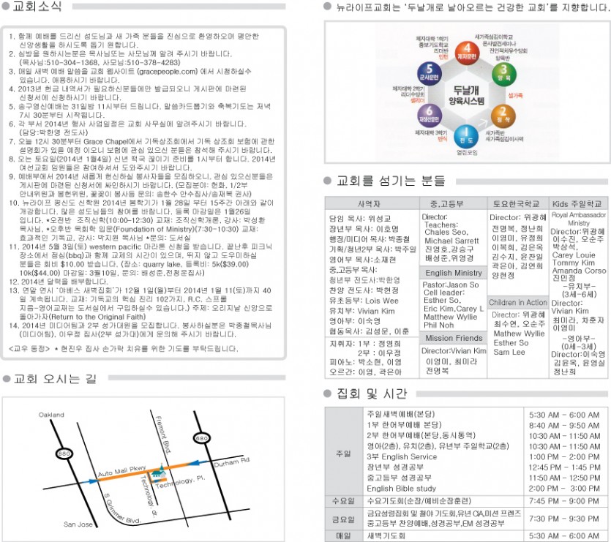This screenshot has height=542, width=611.
Task: Click the 7:30 PM - 9:30 PM time
Action: (x=564, y=519)
